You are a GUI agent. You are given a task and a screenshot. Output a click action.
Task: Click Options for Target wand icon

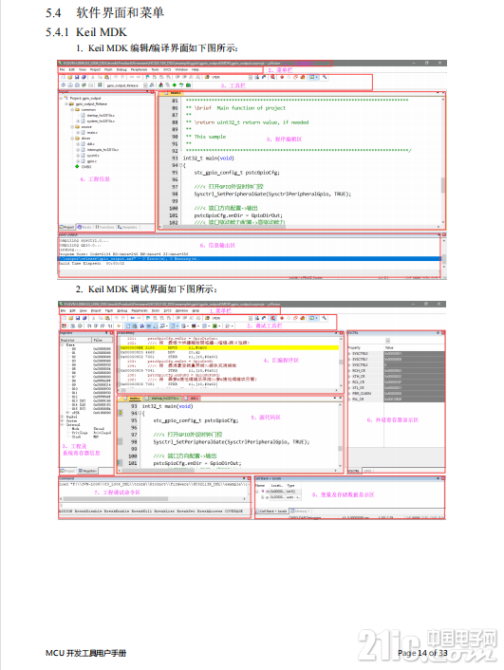point(152,85)
